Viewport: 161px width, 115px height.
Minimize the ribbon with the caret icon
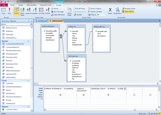(156, 5)
